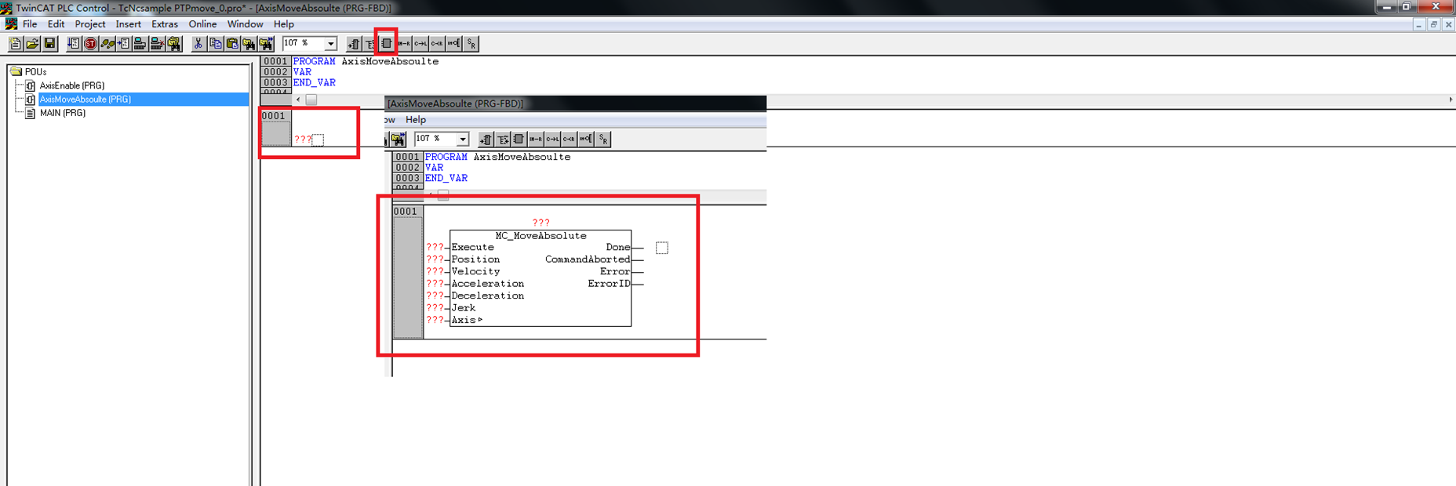The image size is (1456, 486).
Task: Open global search with the binoculars-over-folder icon
Action: [174, 43]
